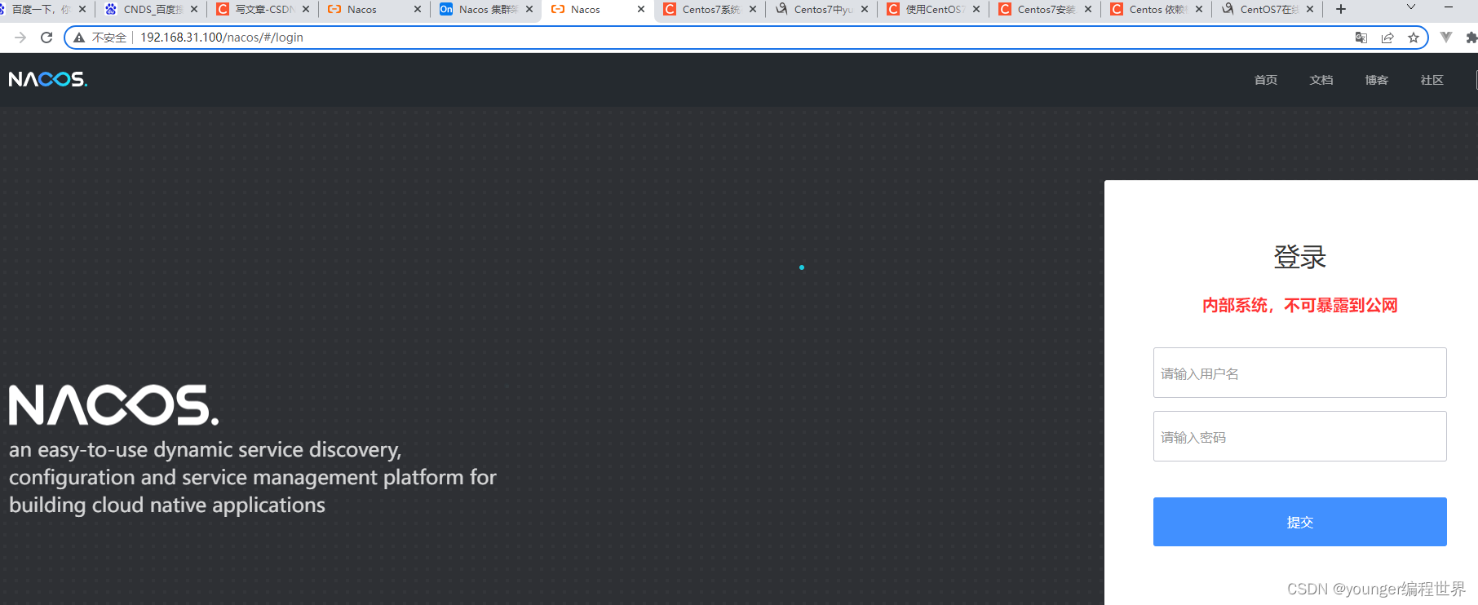Screen dimensions: 1478x605
Task: Open the translate page icon
Action: click(x=1361, y=38)
